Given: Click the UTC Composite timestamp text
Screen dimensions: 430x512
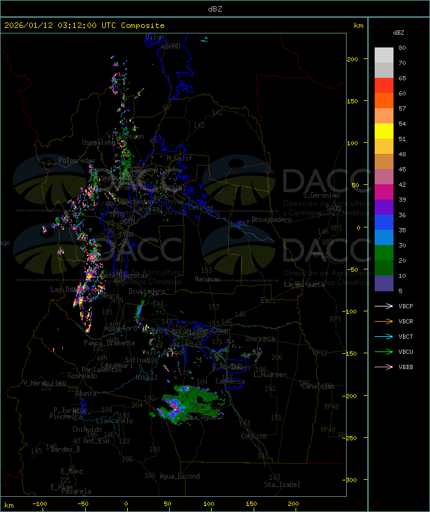Looking at the screenshot, I should [85, 26].
